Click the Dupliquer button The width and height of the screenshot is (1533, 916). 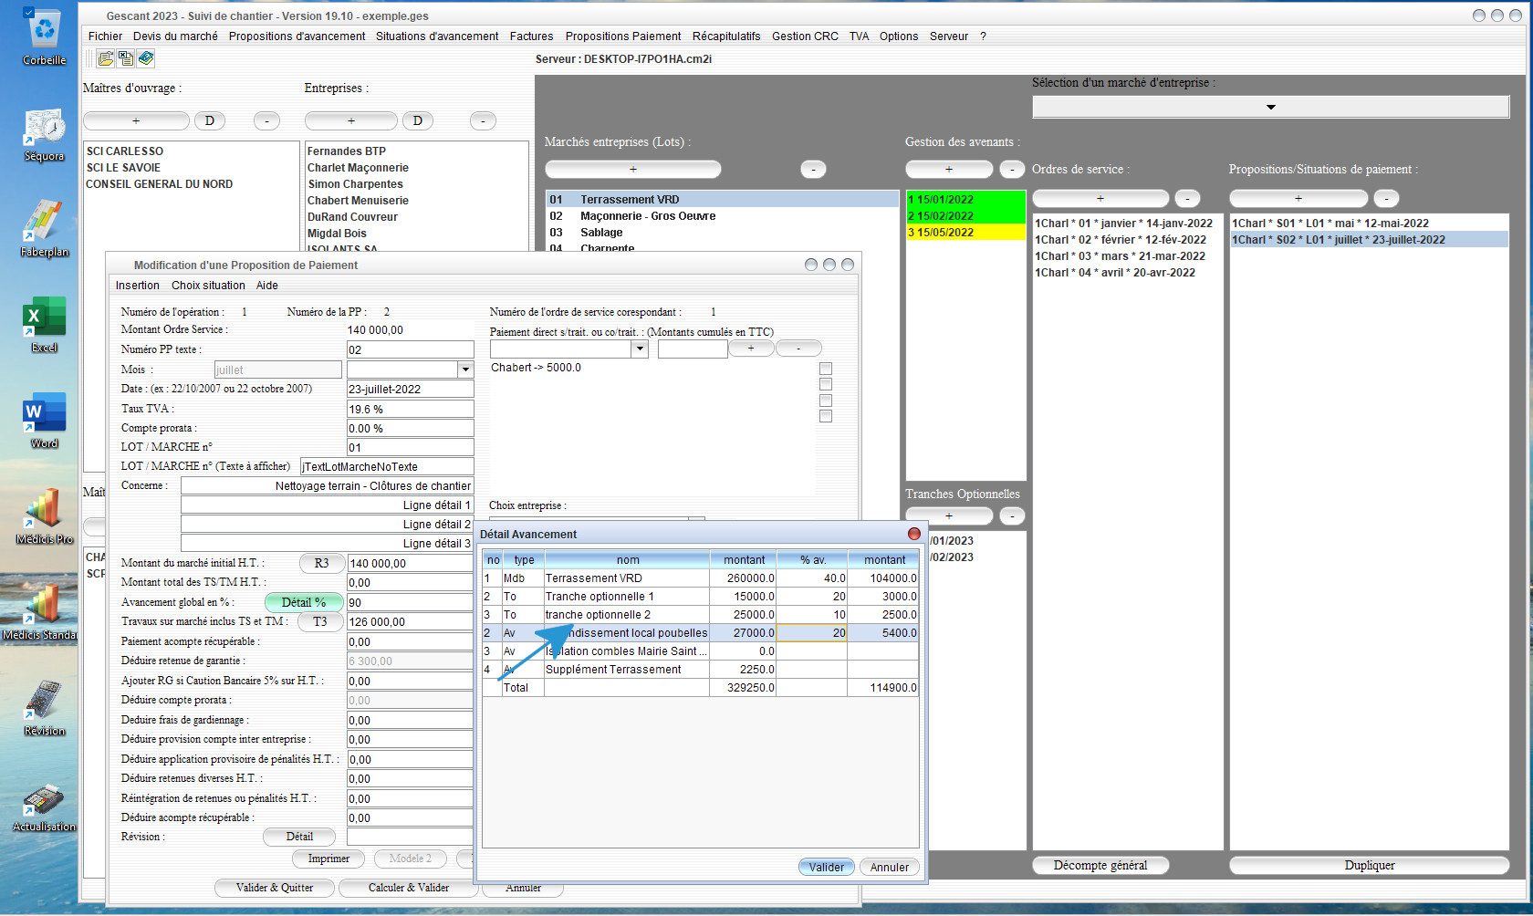pos(1369,865)
